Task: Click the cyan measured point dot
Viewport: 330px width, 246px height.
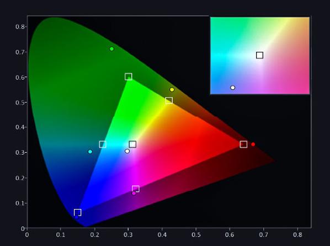Action: pyautogui.click(x=90, y=152)
